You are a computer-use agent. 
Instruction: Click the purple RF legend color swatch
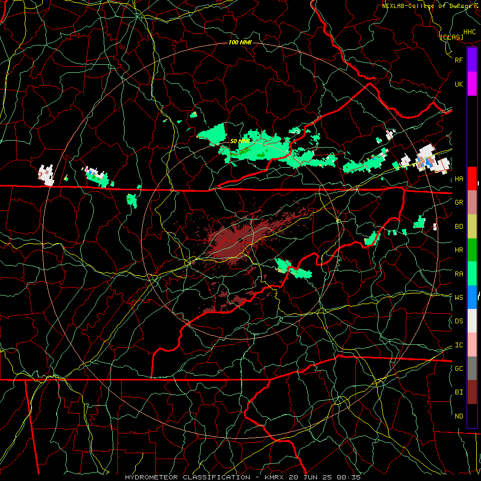click(472, 60)
